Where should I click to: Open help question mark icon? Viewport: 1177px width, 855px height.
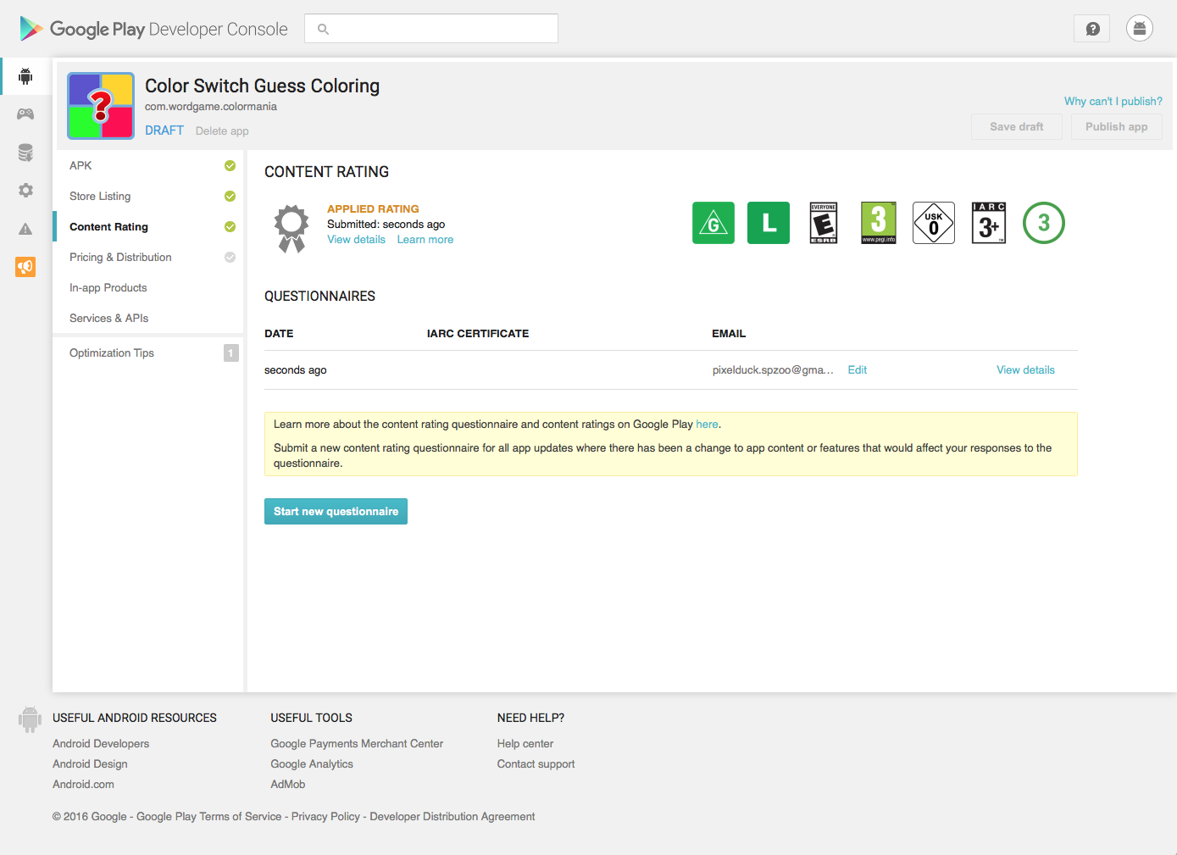click(x=1092, y=29)
